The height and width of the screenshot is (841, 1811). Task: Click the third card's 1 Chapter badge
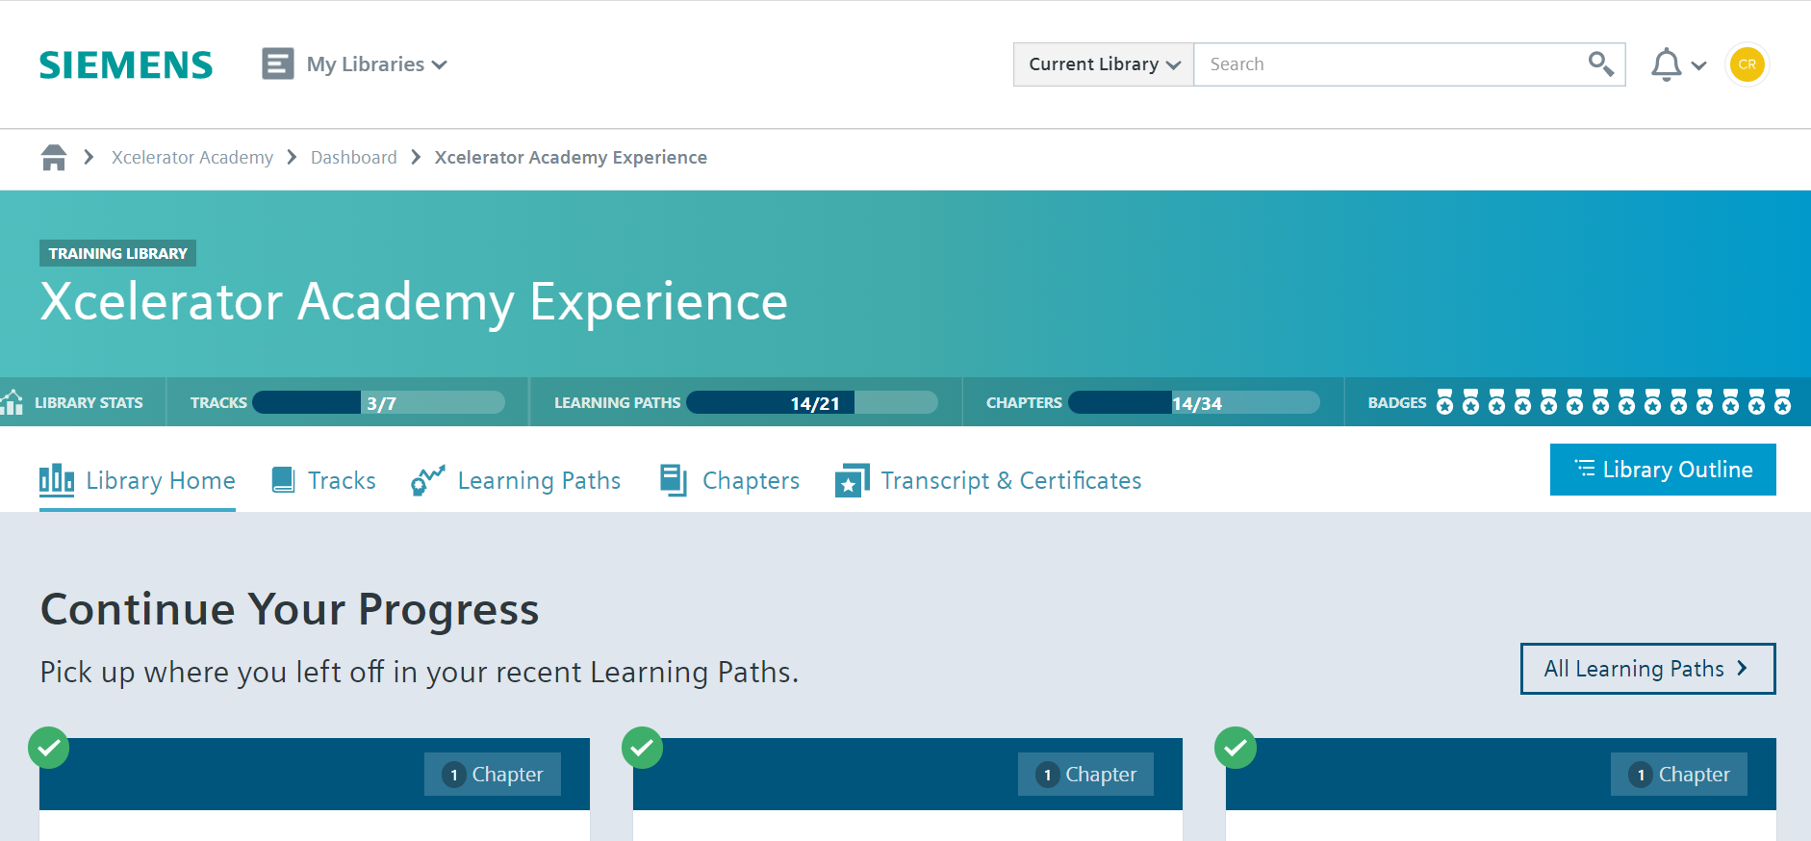(x=1679, y=775)
